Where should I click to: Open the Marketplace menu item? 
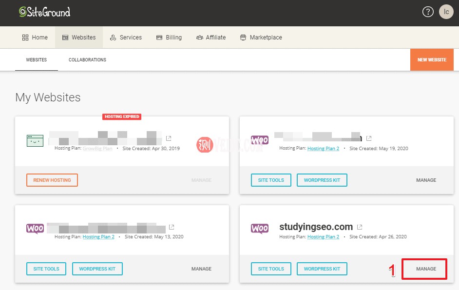(261, 38)
